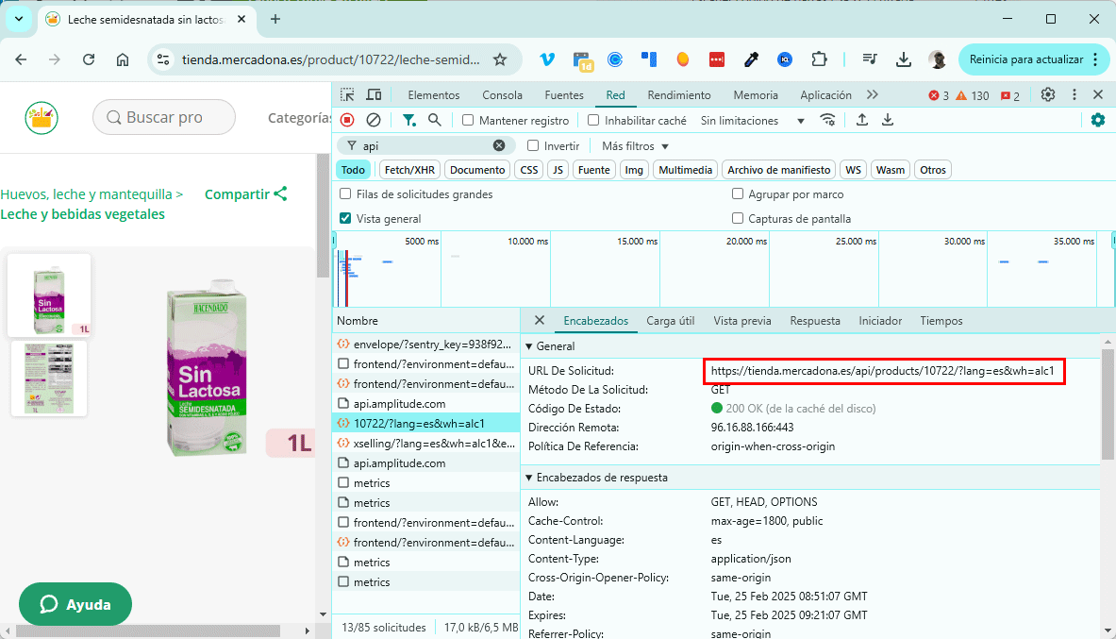Viewport: 1116px width, 639px height.
Task: Collapse the Encabezados de respuesta section
Action: (596, 478)
